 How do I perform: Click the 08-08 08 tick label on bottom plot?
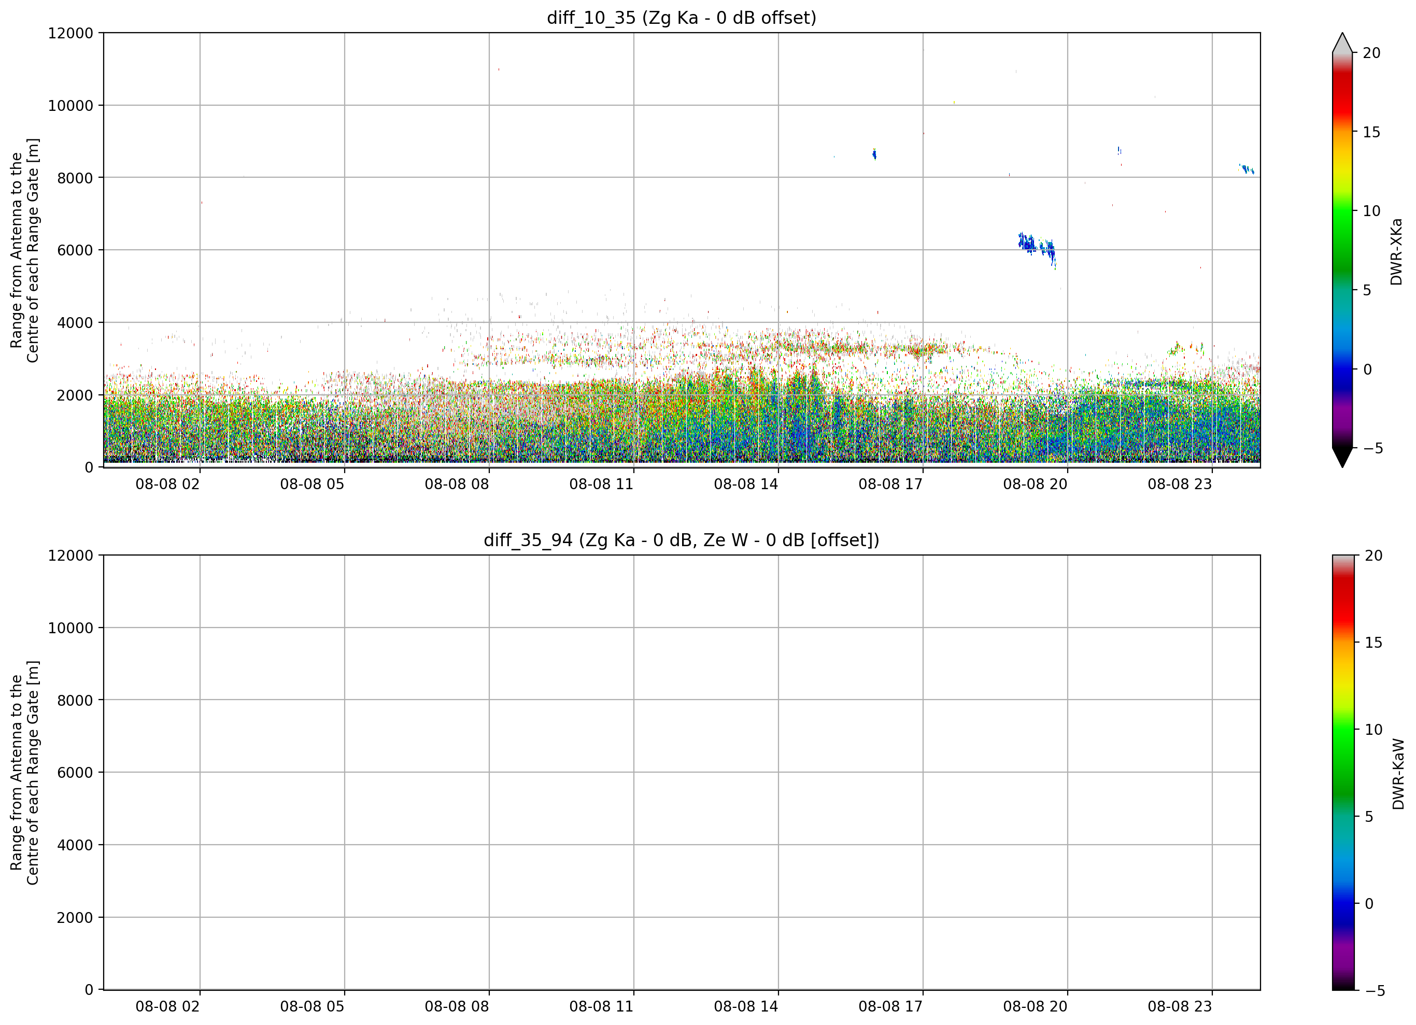coord(457,1006)
